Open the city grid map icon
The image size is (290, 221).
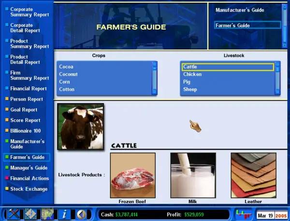tap(31, 214)
